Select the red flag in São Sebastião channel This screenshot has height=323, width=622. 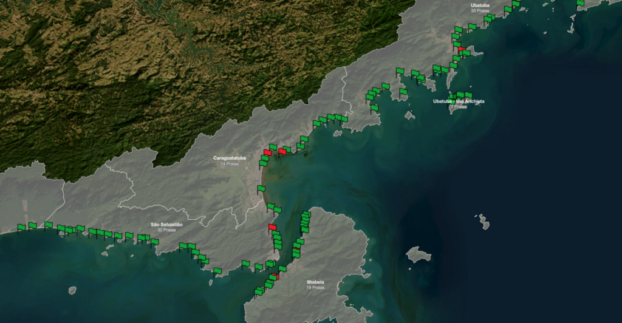pos(272,227)
